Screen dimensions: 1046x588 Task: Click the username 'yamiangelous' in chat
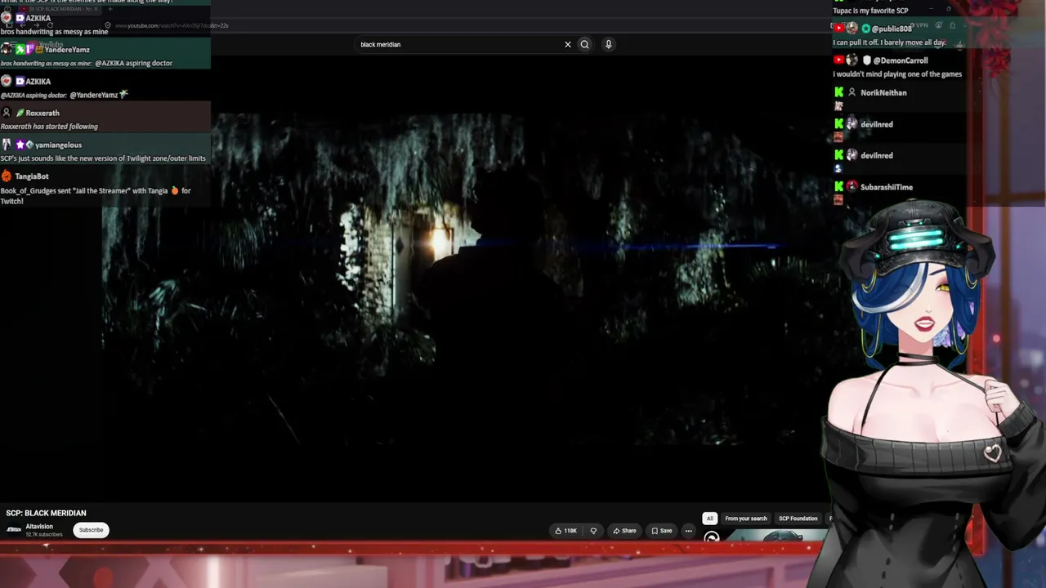click(x=58, y=145)
